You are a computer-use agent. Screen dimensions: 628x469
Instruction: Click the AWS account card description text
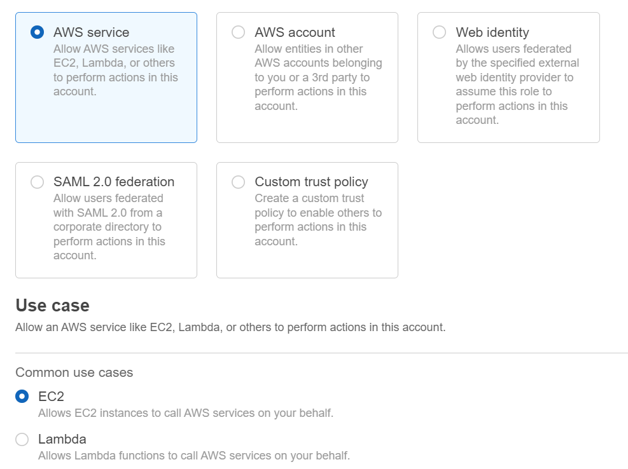point(318,78)
